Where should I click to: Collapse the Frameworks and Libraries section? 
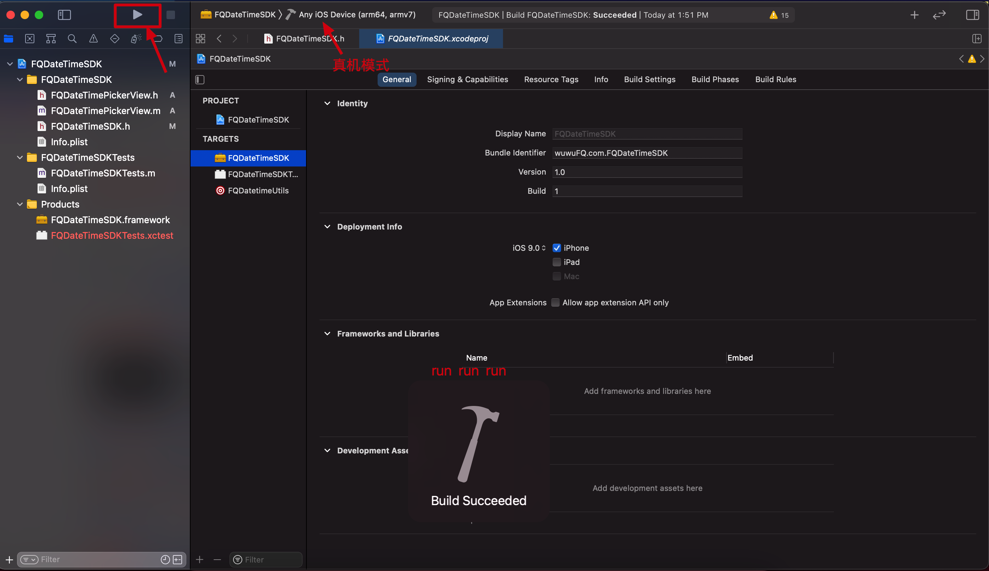[327, 333]
